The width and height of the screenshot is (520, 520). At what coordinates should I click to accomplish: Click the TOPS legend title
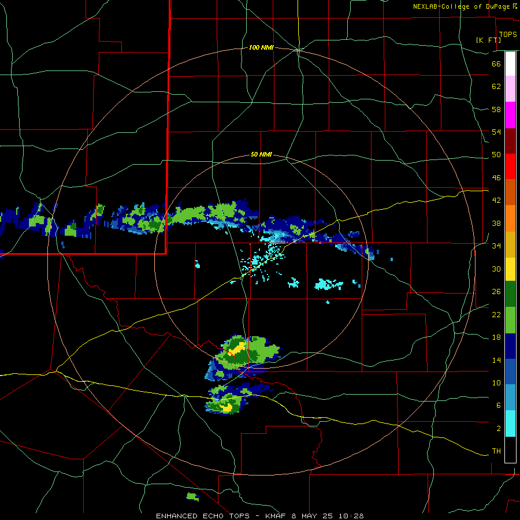tap(508, 35)
